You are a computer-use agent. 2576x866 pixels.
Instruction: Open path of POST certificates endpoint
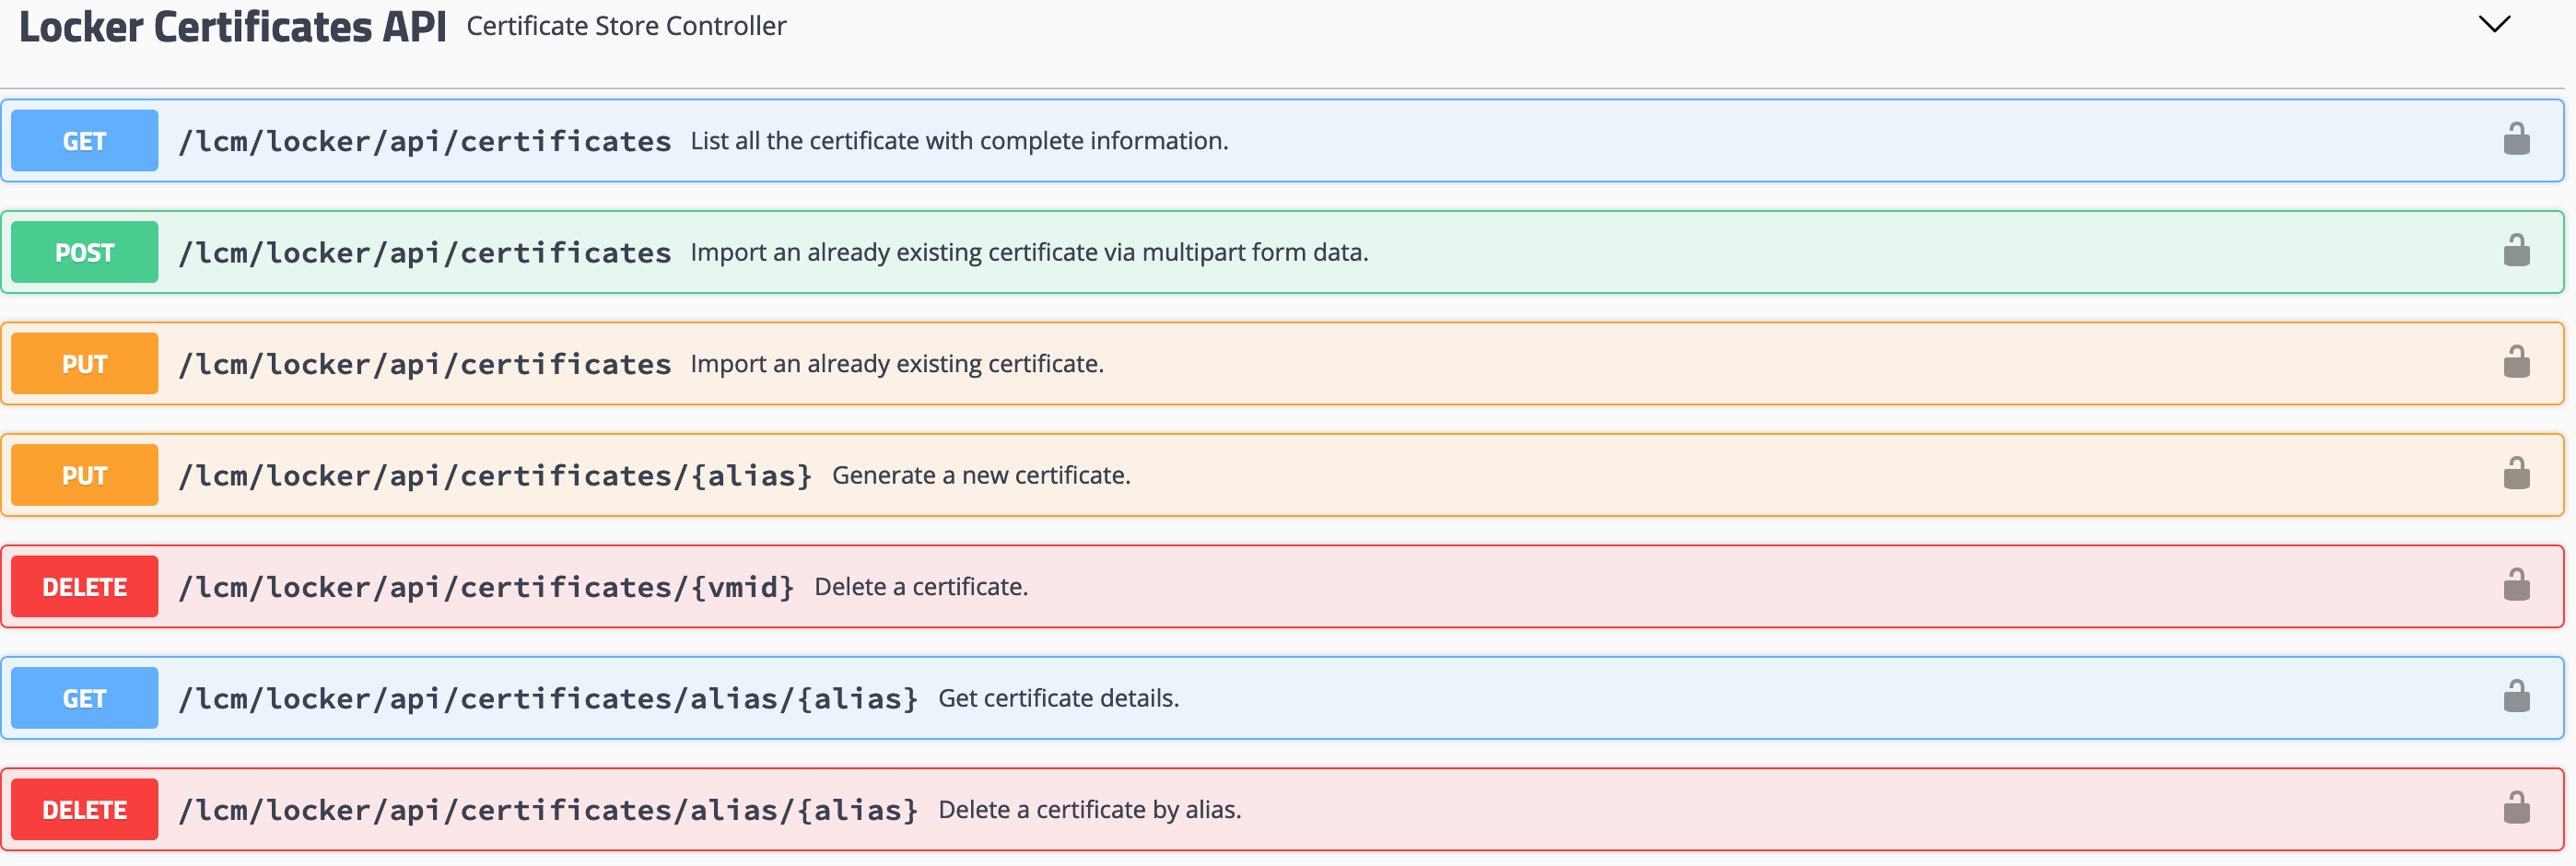point(425,253)
